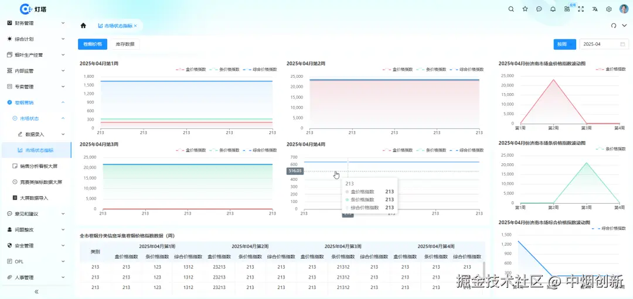Toggle fullscreen with the expand icon
Screen dimensions: 633x299
[x=581, y=9]
